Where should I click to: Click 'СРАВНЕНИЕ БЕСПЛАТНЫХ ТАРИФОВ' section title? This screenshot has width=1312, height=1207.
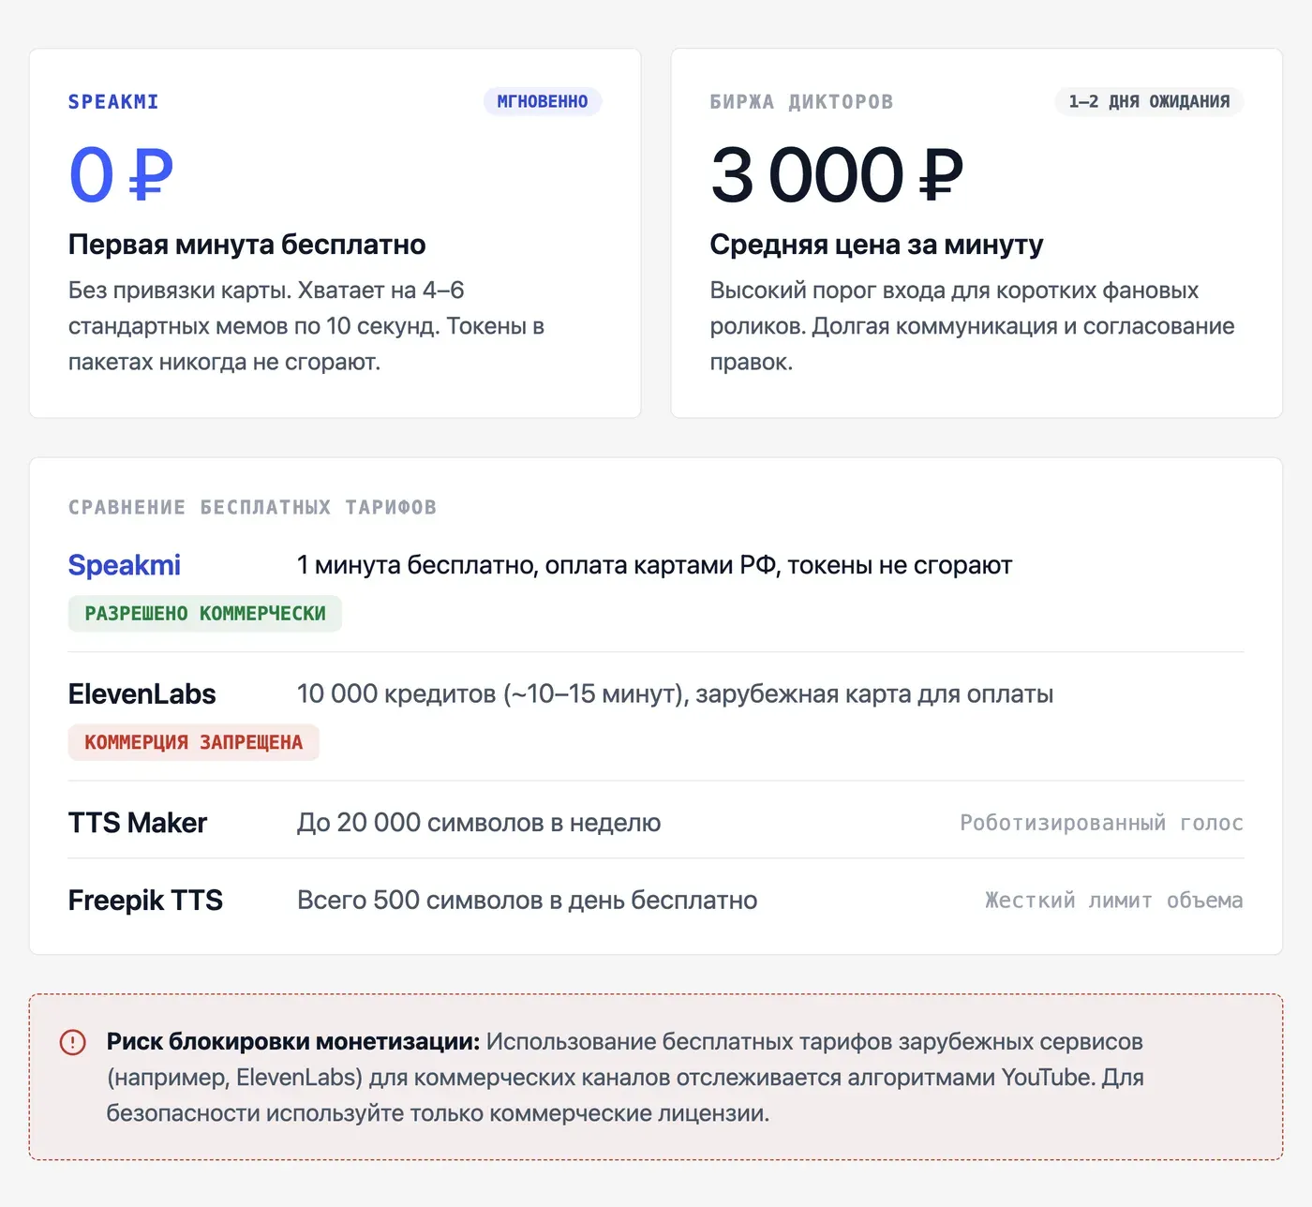[x=253, y=507]
